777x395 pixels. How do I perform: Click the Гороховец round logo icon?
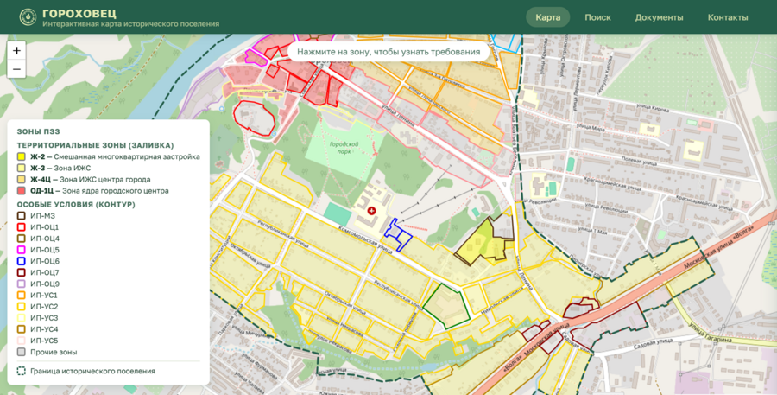point(28,17)
